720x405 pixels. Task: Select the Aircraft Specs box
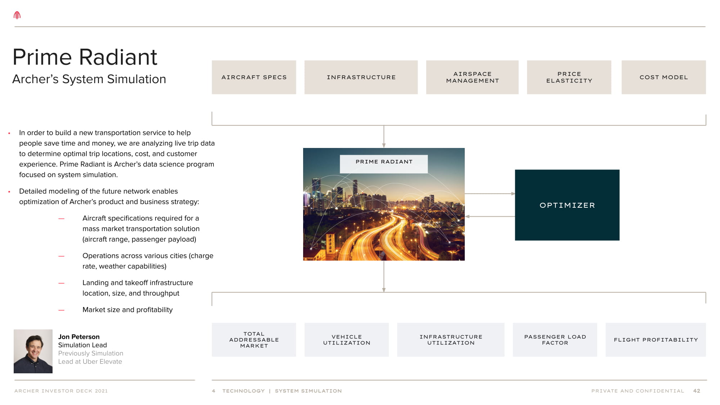[x=254, y=77]
